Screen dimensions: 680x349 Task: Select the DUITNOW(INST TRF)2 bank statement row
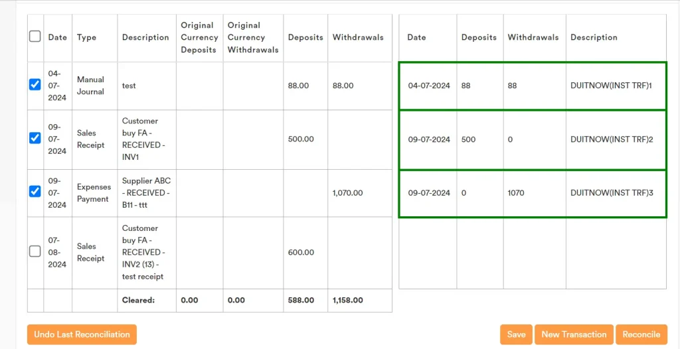pyautogui.click(x=532, y=139)
